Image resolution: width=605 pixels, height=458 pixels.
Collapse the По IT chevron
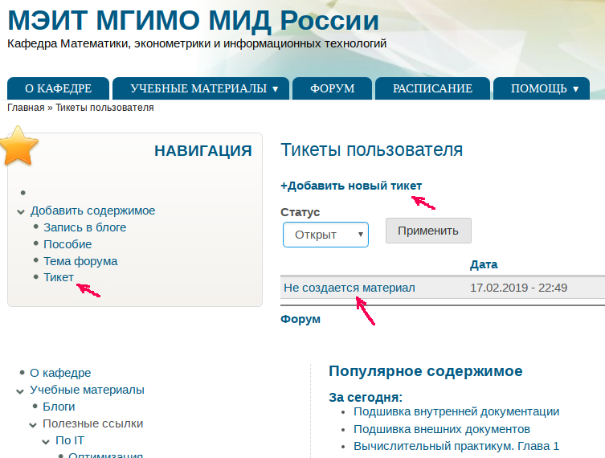click(x=46, y=442)
